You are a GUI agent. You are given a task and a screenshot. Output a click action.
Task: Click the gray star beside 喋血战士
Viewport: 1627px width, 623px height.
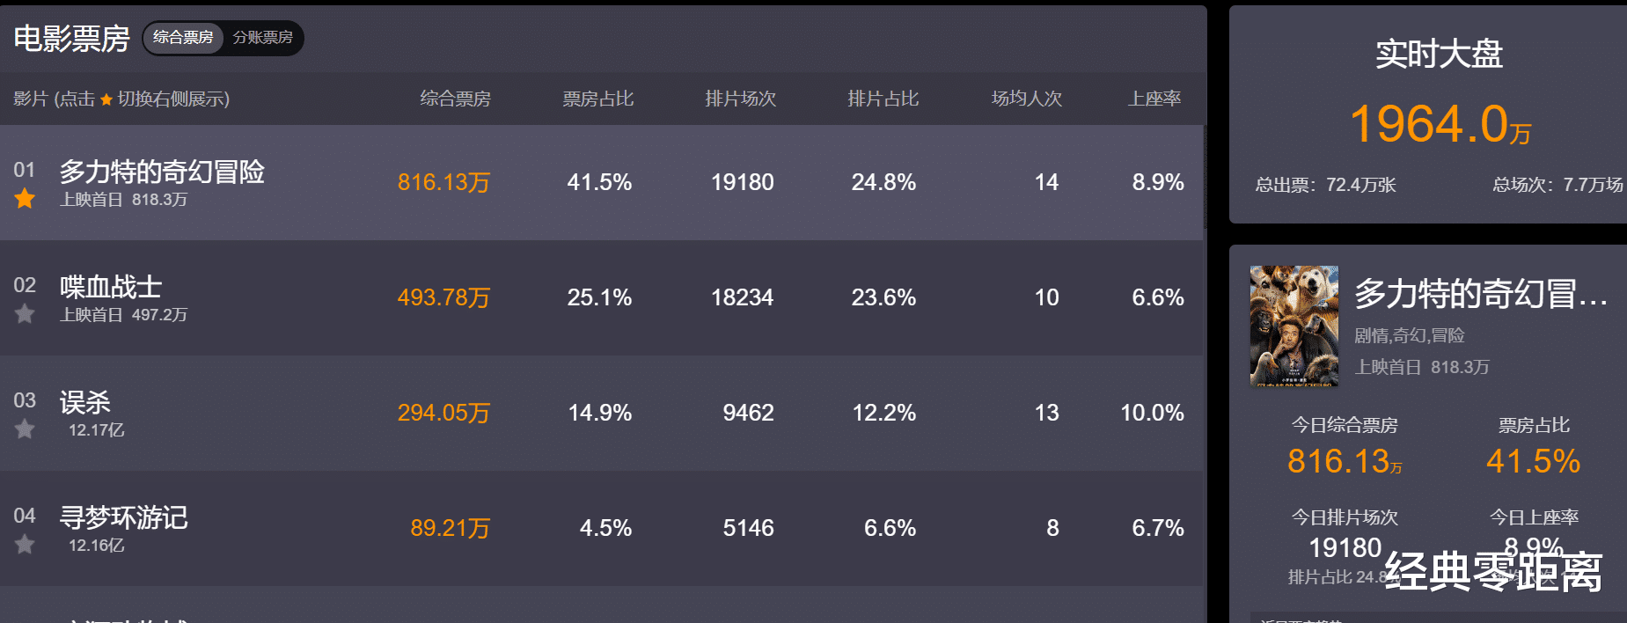[25, 314]
